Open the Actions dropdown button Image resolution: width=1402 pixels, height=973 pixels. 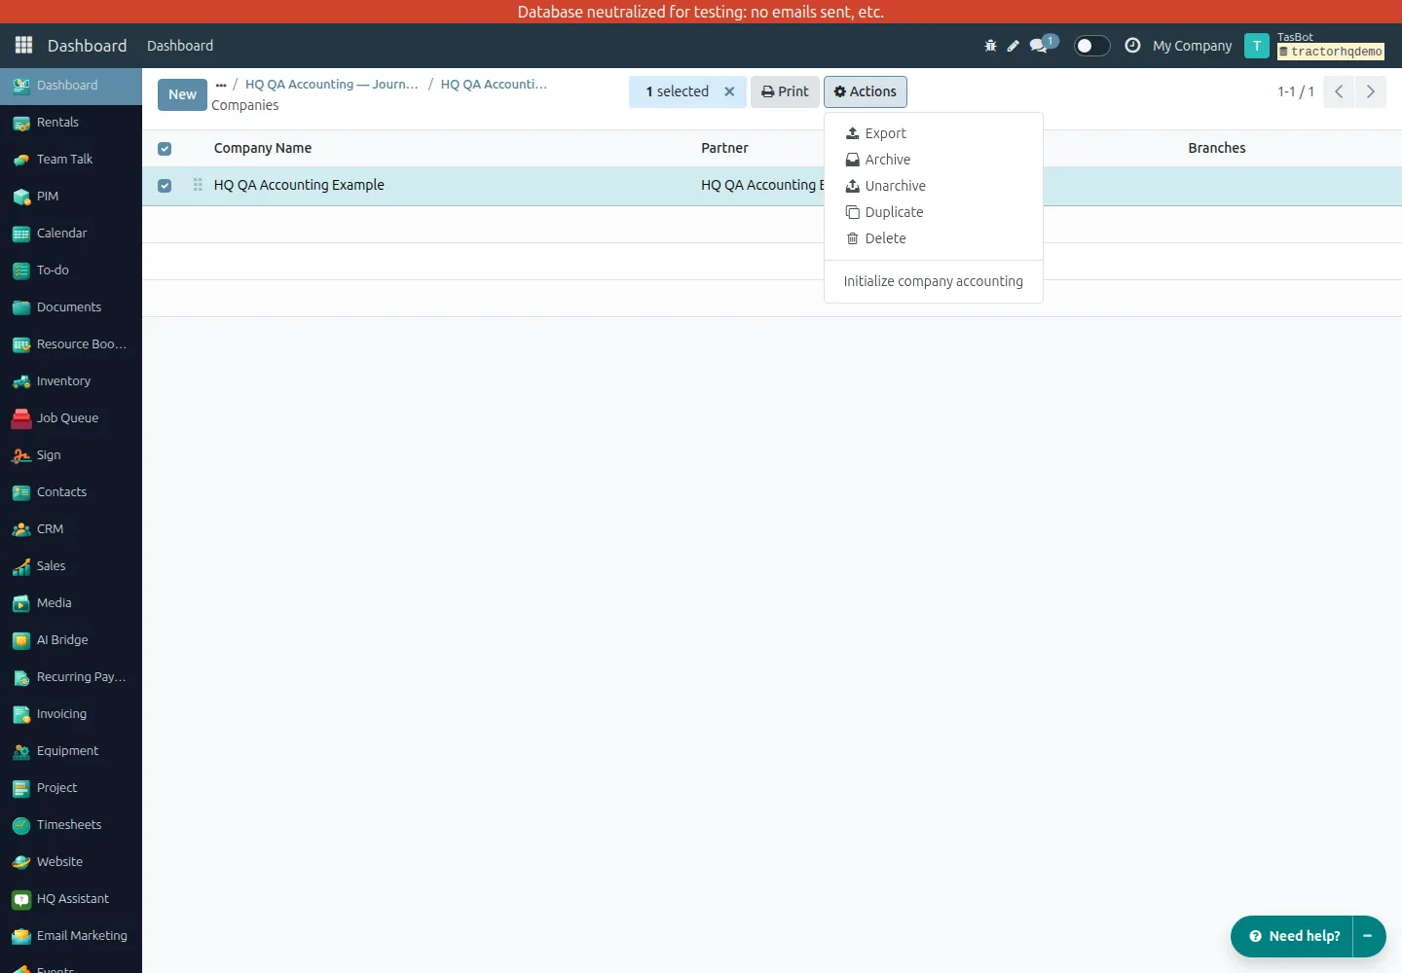(866, 91)
